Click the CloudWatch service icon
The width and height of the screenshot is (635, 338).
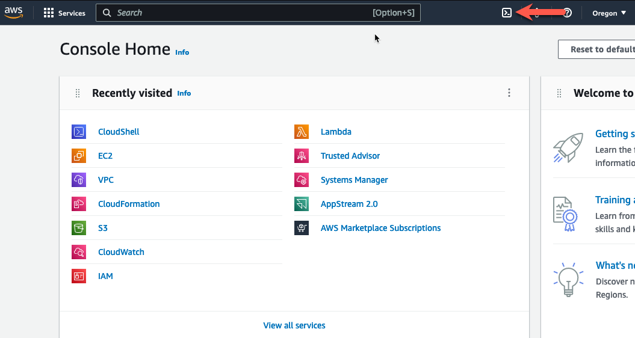click(x=79, y=252)
